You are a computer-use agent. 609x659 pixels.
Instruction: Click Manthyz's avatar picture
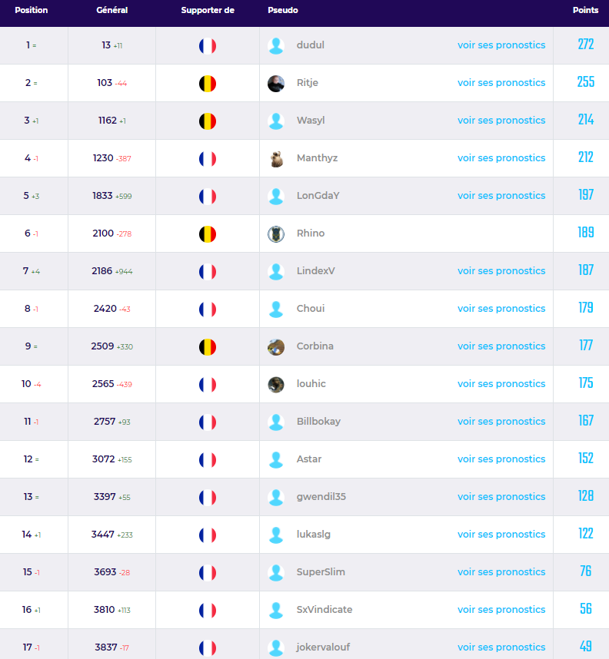[x=276, y=159]
